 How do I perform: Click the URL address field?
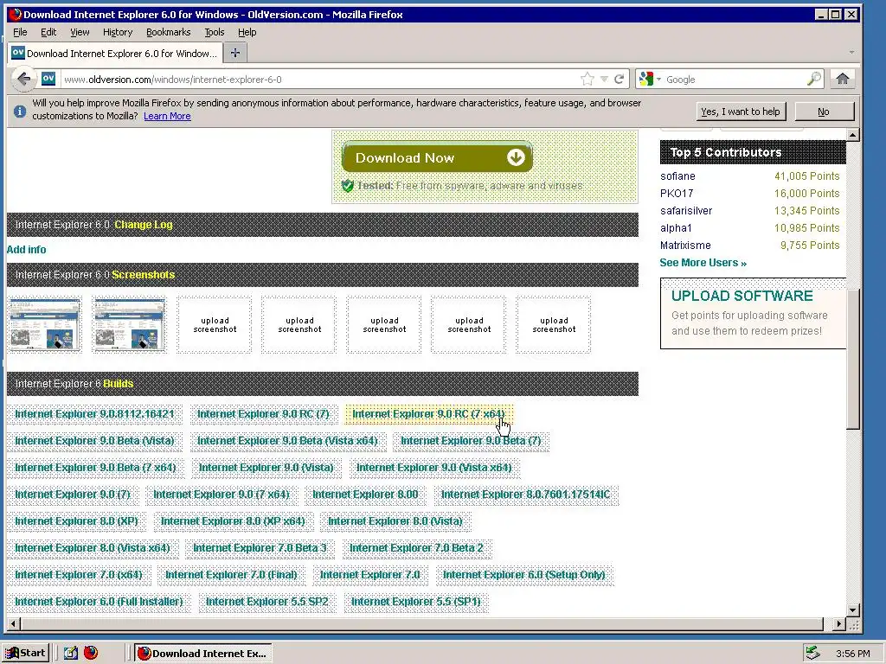pyautogui.click(x=319, y=79)
